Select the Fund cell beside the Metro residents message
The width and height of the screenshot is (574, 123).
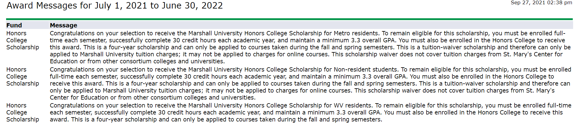tap(23, 40)
